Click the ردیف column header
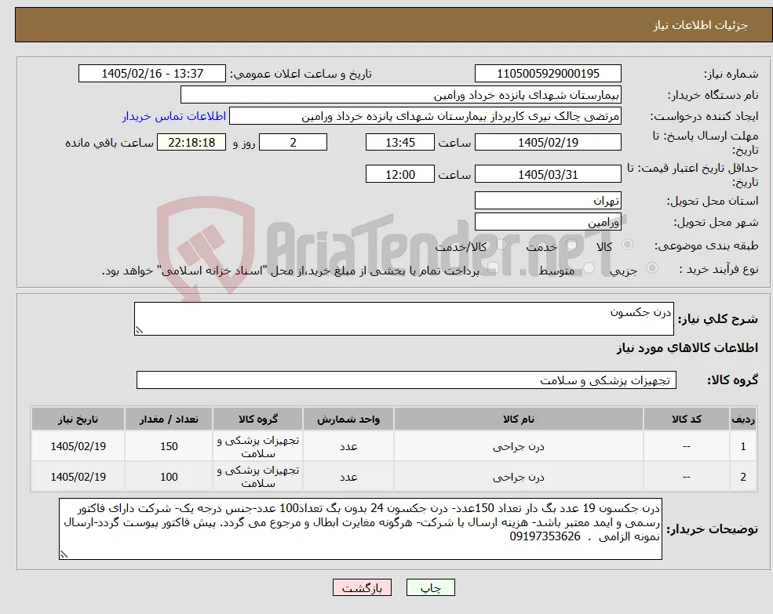 [x=743, y=420]
